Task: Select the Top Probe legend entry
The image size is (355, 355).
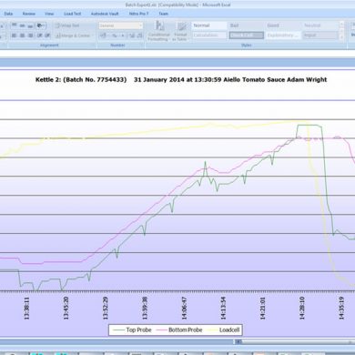Action: 132,330
